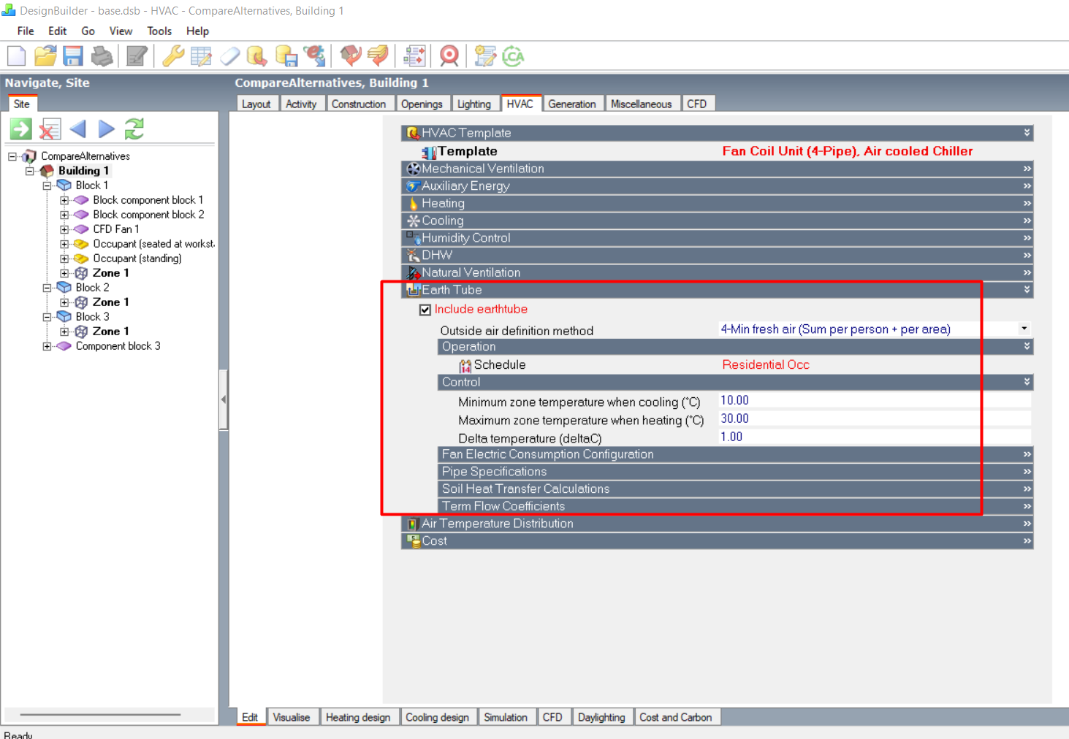Open the Tools menu

coord(159,31)
